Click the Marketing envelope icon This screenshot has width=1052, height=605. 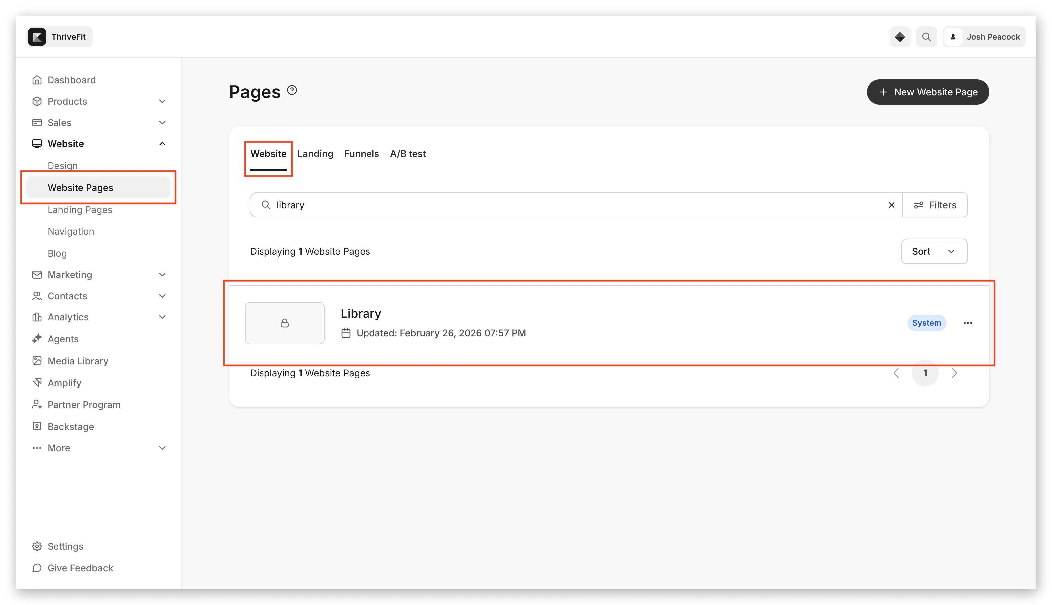coord(37,275)
